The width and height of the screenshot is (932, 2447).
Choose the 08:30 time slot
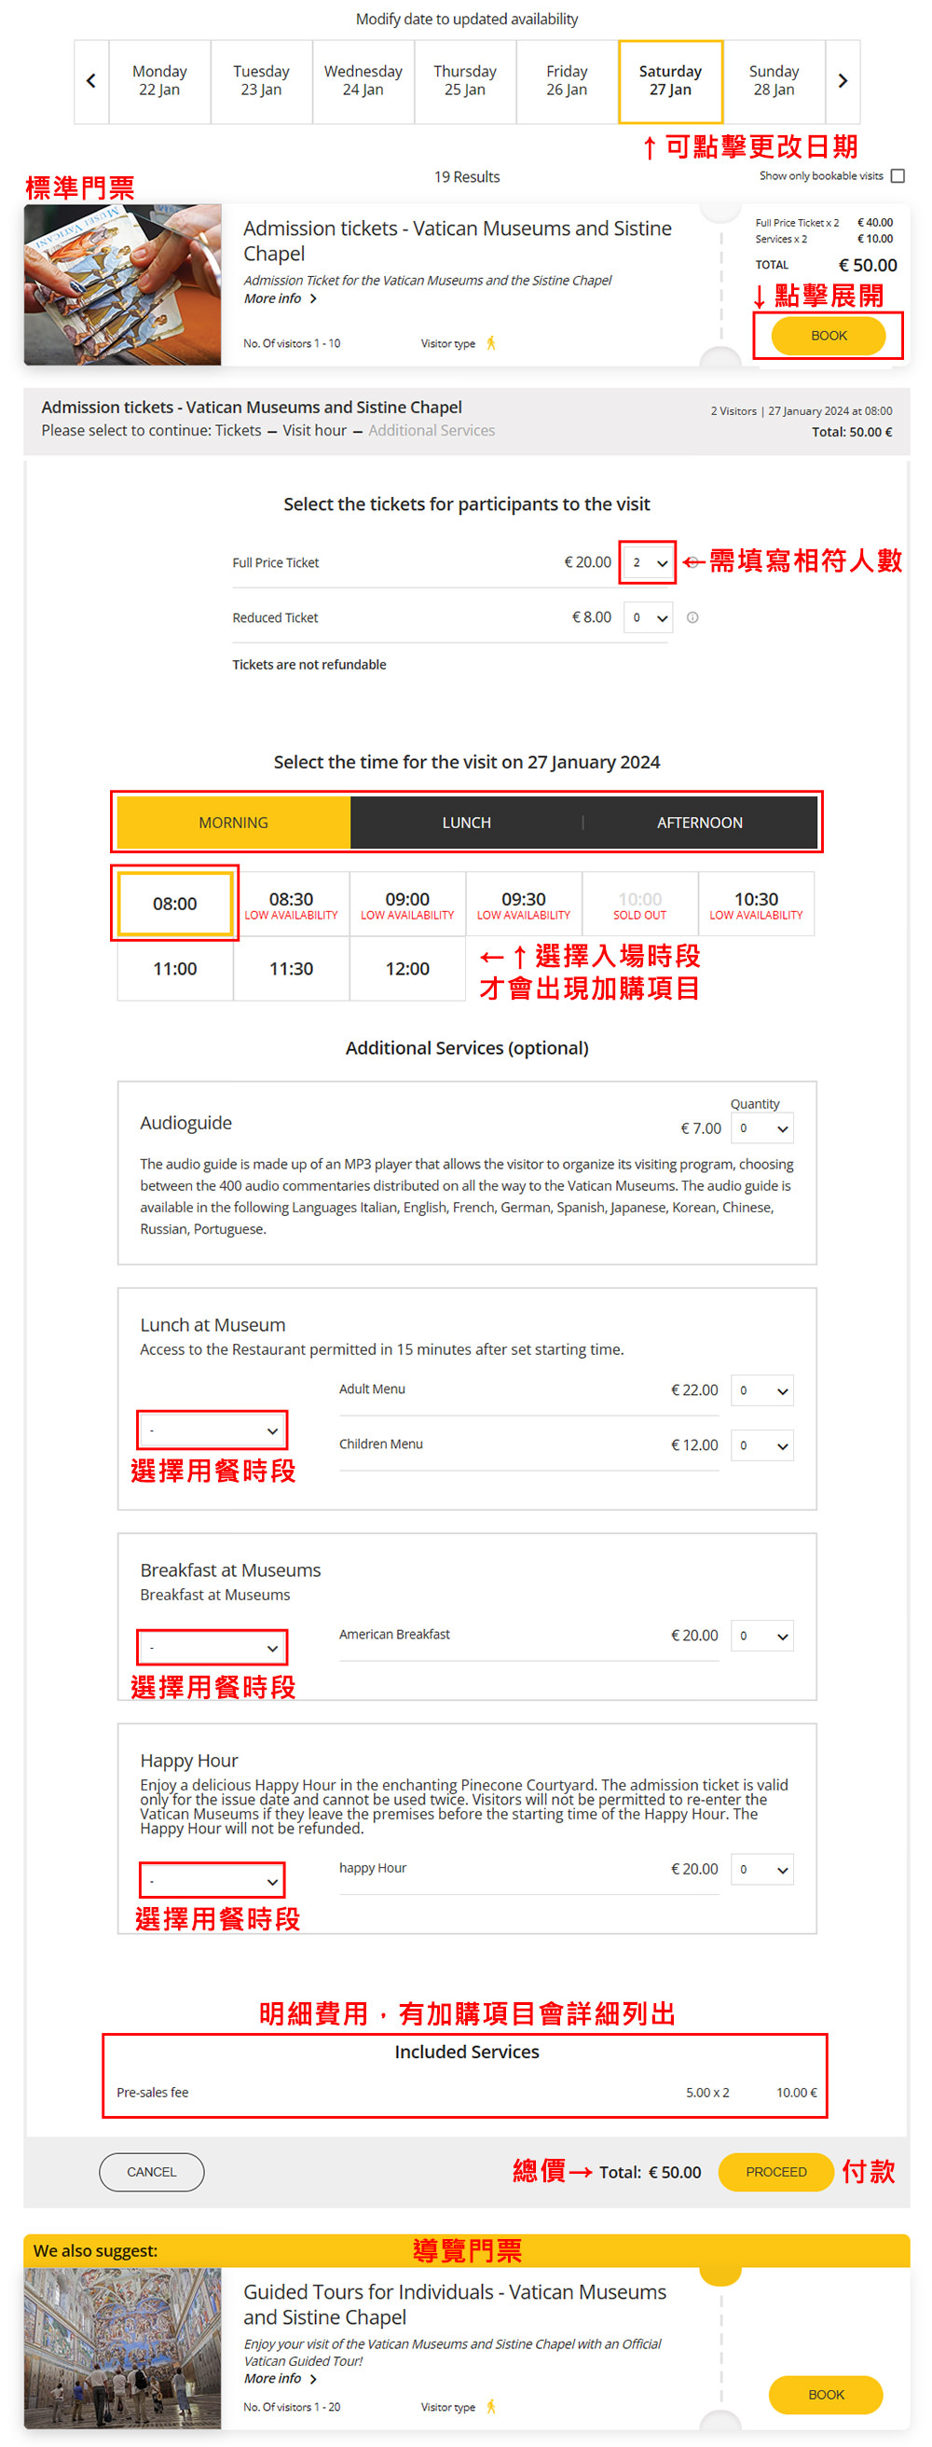pyautogui.click(x=292, y=904)
